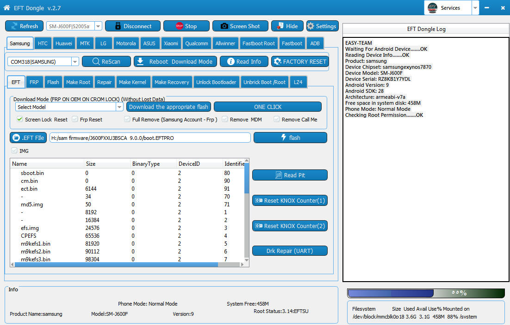Select the efs.img partition row

click(127, 228)
